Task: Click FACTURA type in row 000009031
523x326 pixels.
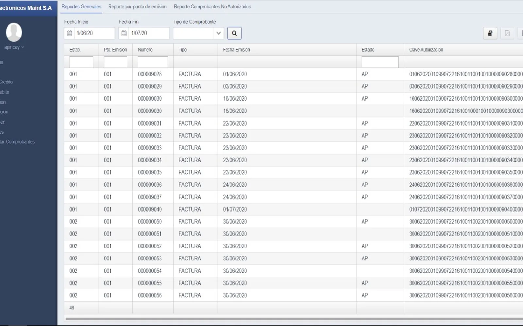Action: (190, 123)
